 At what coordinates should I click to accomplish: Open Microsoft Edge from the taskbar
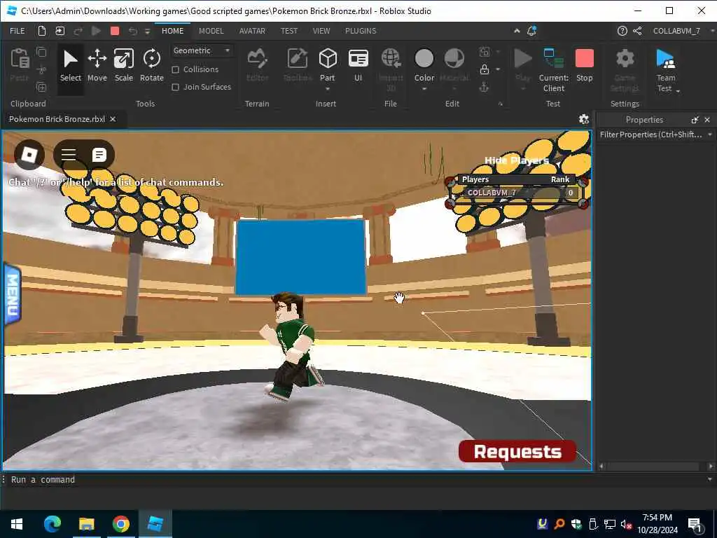pyautogui.click(x=52, y=524)
